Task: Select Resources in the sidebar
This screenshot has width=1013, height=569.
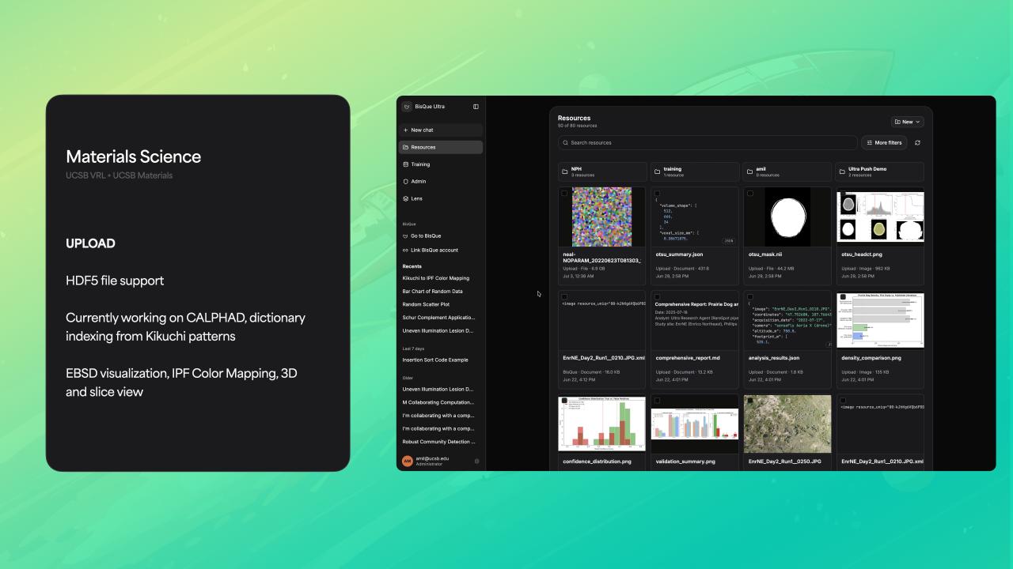Action: [x=441, y=147]
